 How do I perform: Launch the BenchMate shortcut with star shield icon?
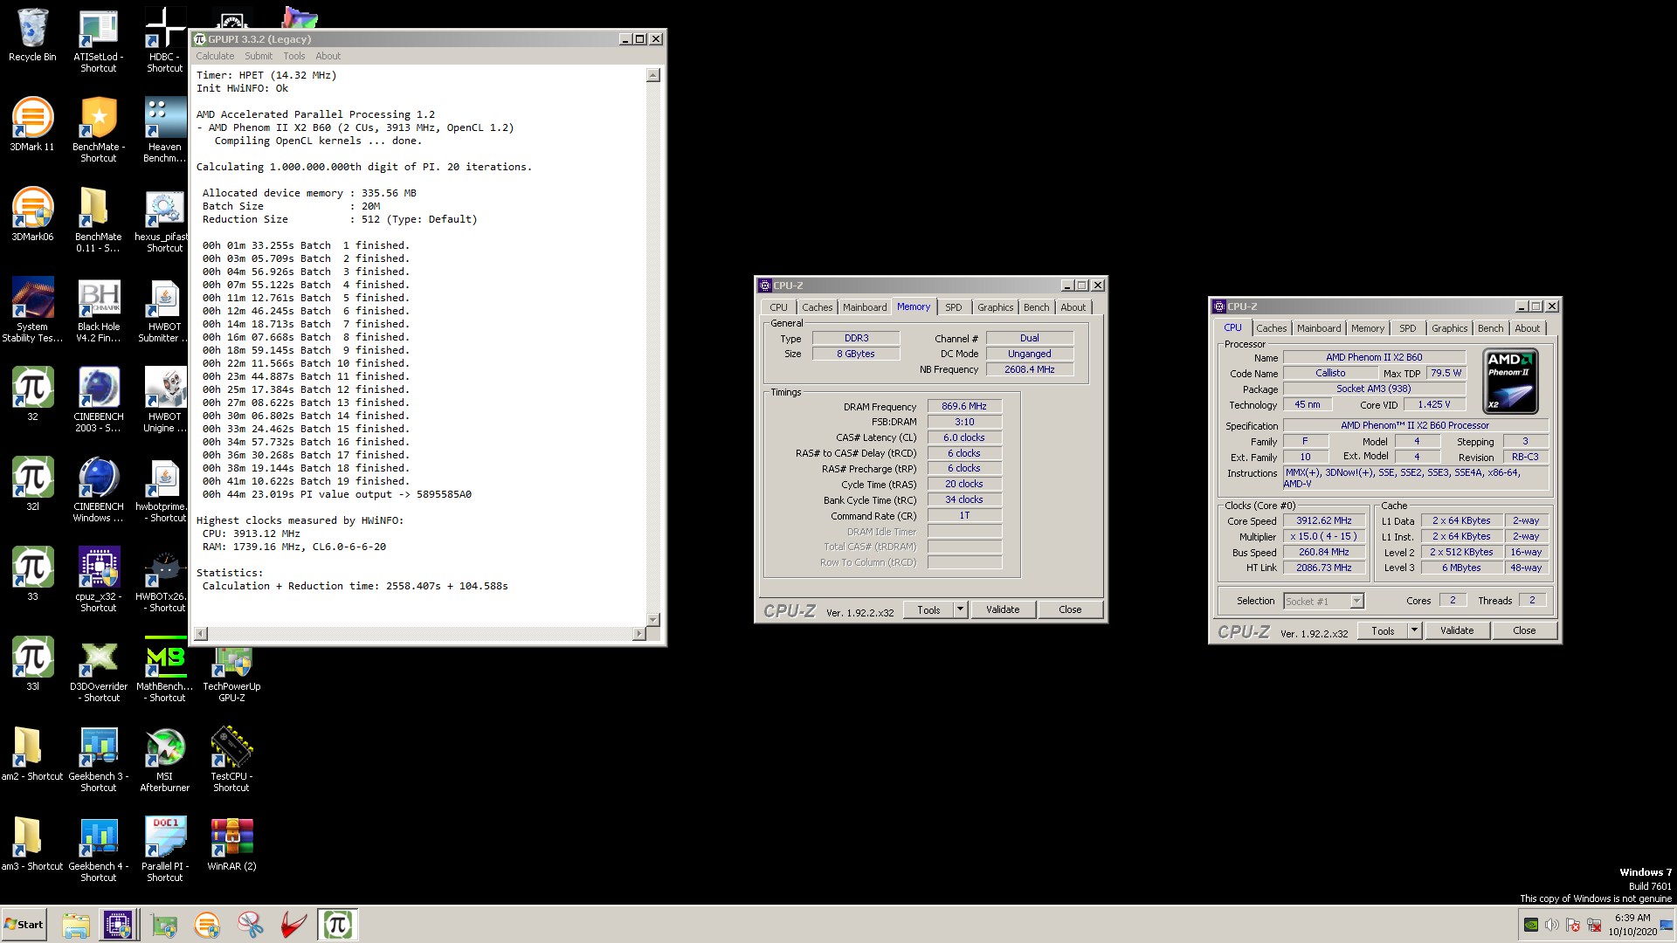point(98,130)
